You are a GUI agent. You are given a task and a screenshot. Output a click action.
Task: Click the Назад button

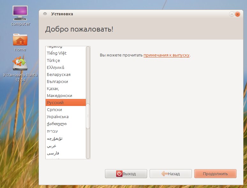click(171, 174)
